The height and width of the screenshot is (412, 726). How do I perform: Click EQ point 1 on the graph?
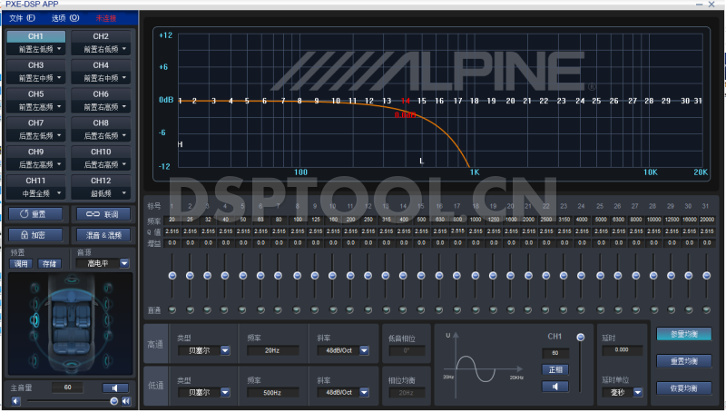pos(180,101)
